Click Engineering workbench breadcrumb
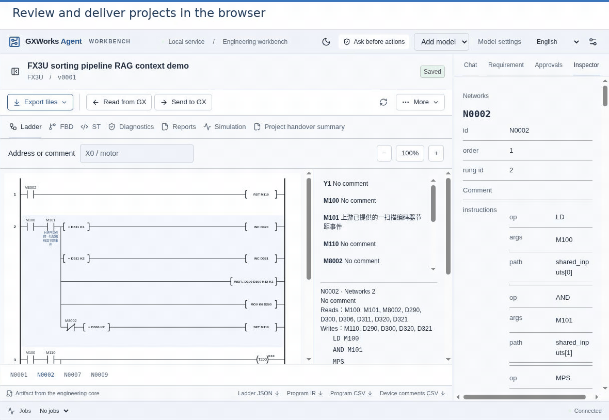The image size is (609, 420). (255, 41)
